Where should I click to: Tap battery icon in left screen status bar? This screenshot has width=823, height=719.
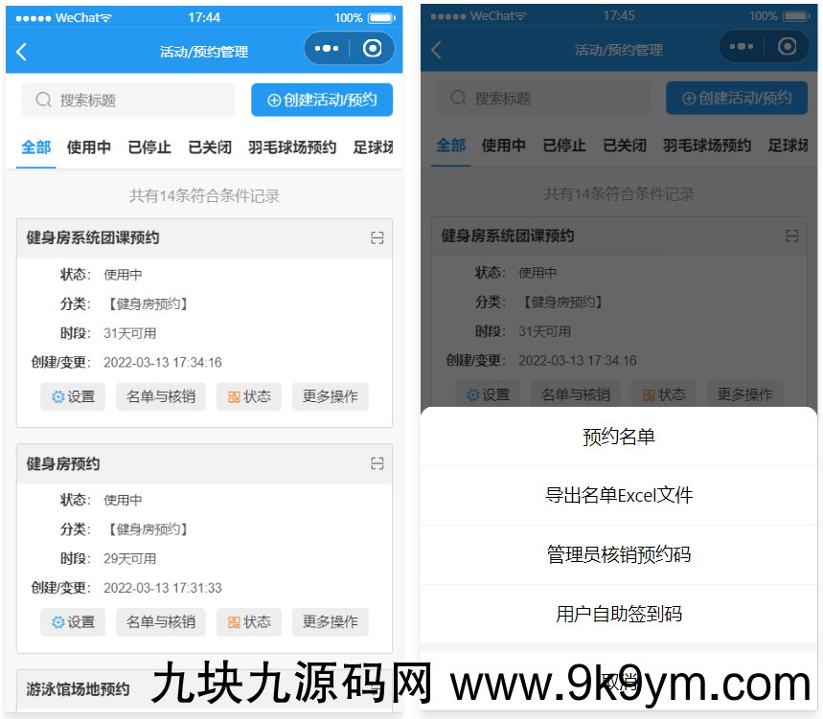[x=381, y=18]
